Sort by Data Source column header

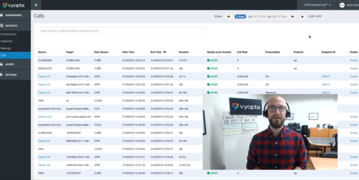pyautogui.click(x=101, y=52)
